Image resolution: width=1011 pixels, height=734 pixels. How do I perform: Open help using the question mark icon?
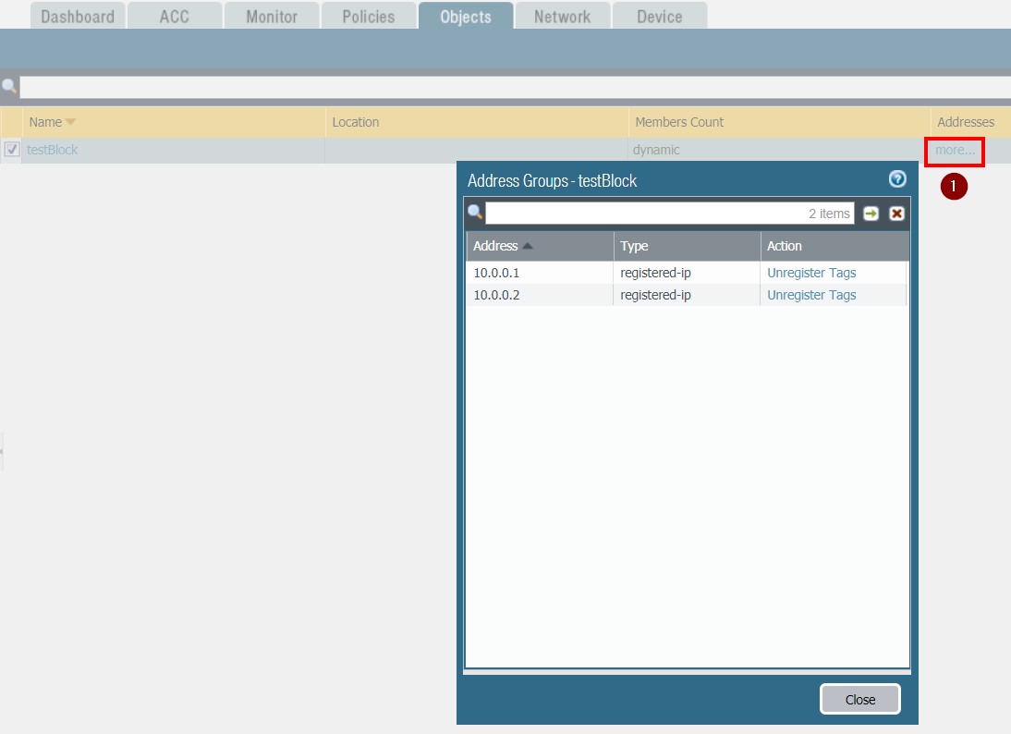click(x=896, y=179)
